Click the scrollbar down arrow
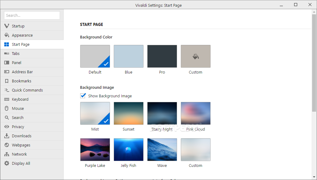Screen dimensions: 317x180 click(314, 177)
